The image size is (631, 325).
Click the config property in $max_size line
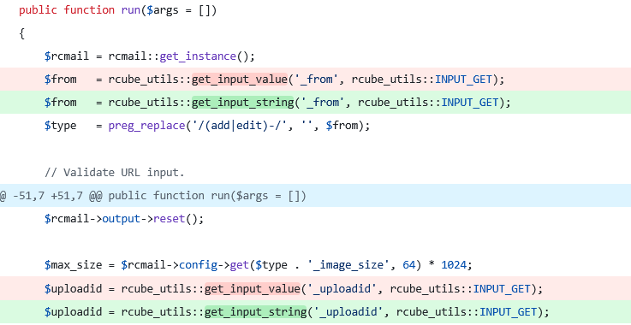point(198,265)
